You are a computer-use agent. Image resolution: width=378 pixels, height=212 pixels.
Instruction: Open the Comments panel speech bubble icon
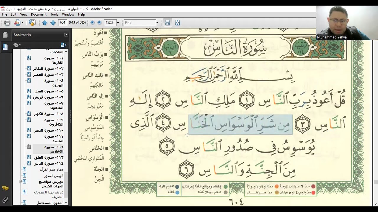5,188
